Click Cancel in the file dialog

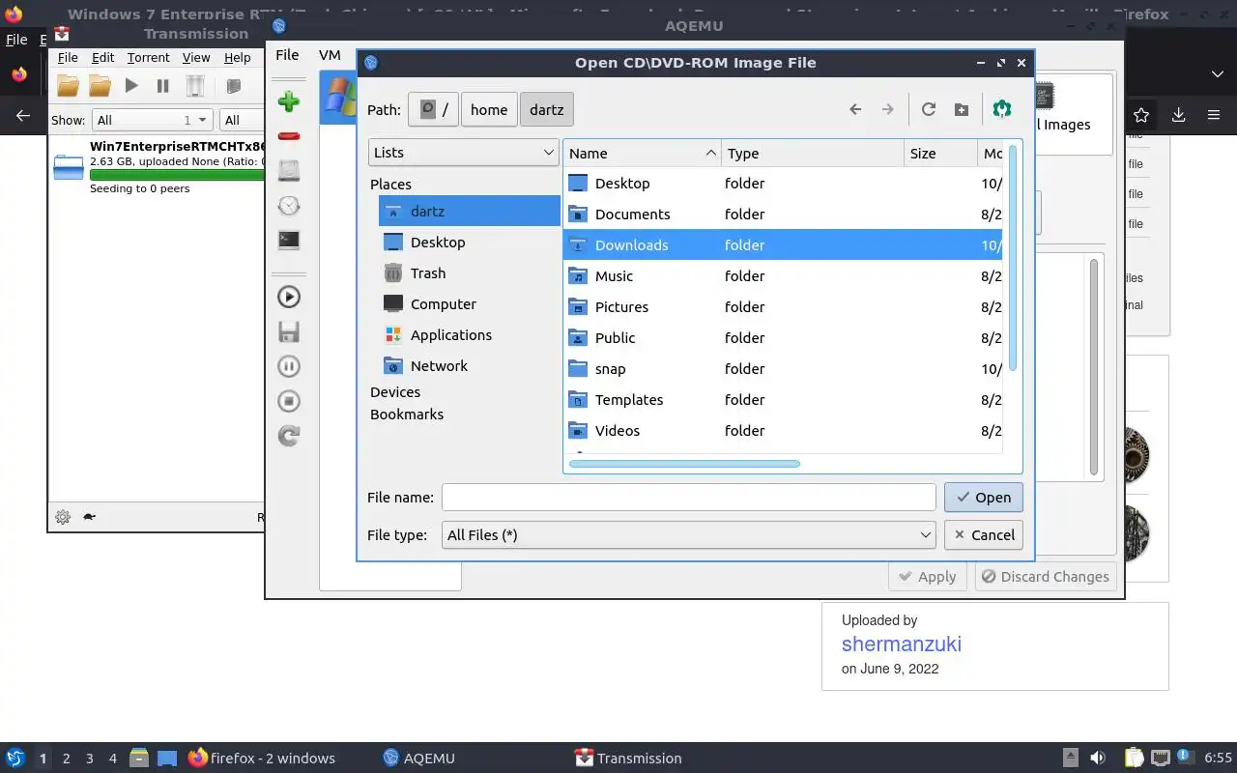point(983,534)
